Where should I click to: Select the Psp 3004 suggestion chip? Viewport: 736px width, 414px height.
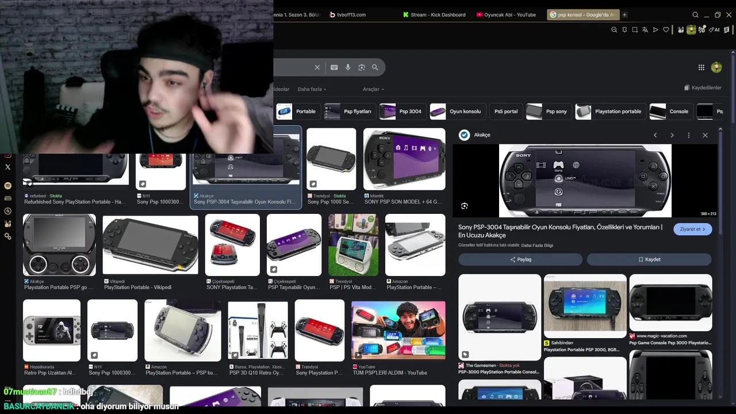click(x=402, y=112)
